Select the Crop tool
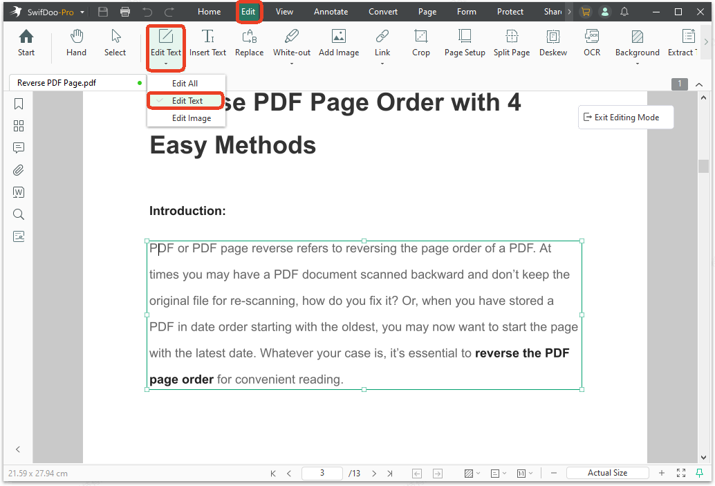This screenshot has width=715, height=486. pos(421,43)
